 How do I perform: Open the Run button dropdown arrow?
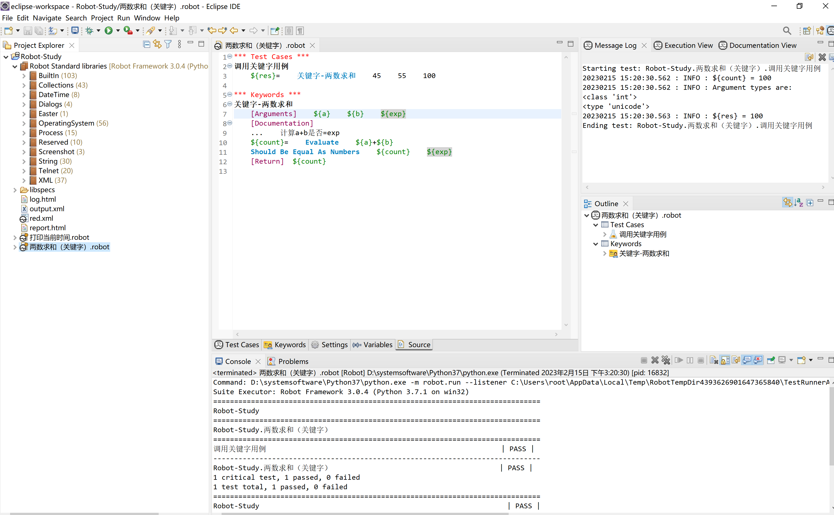pyautogui.click(x=118, y=31)
